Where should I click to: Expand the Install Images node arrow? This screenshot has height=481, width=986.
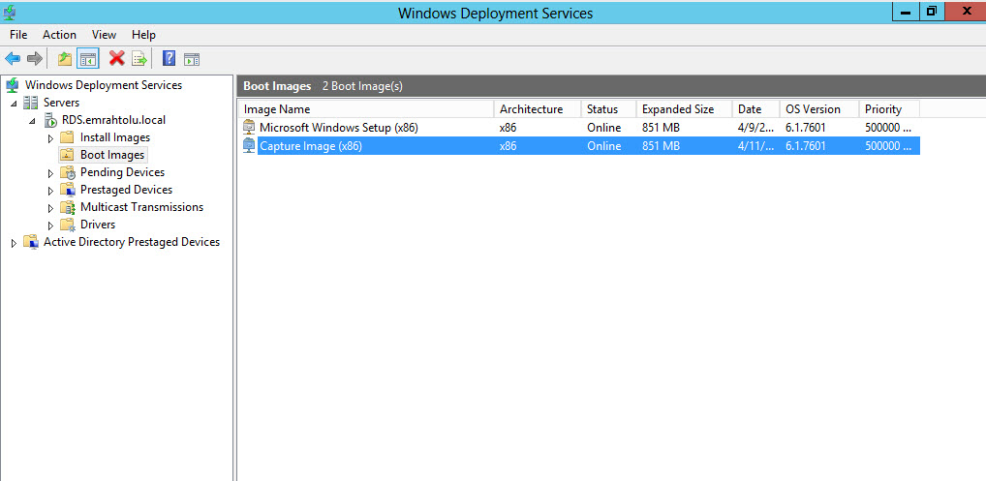(51, 138)
